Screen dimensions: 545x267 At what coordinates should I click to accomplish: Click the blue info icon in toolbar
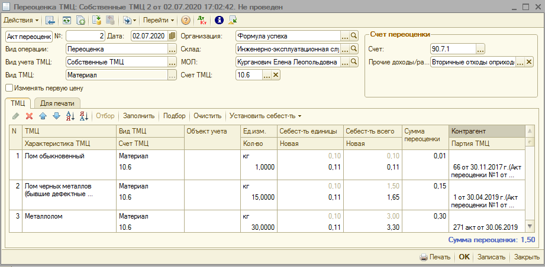point(219,20)
